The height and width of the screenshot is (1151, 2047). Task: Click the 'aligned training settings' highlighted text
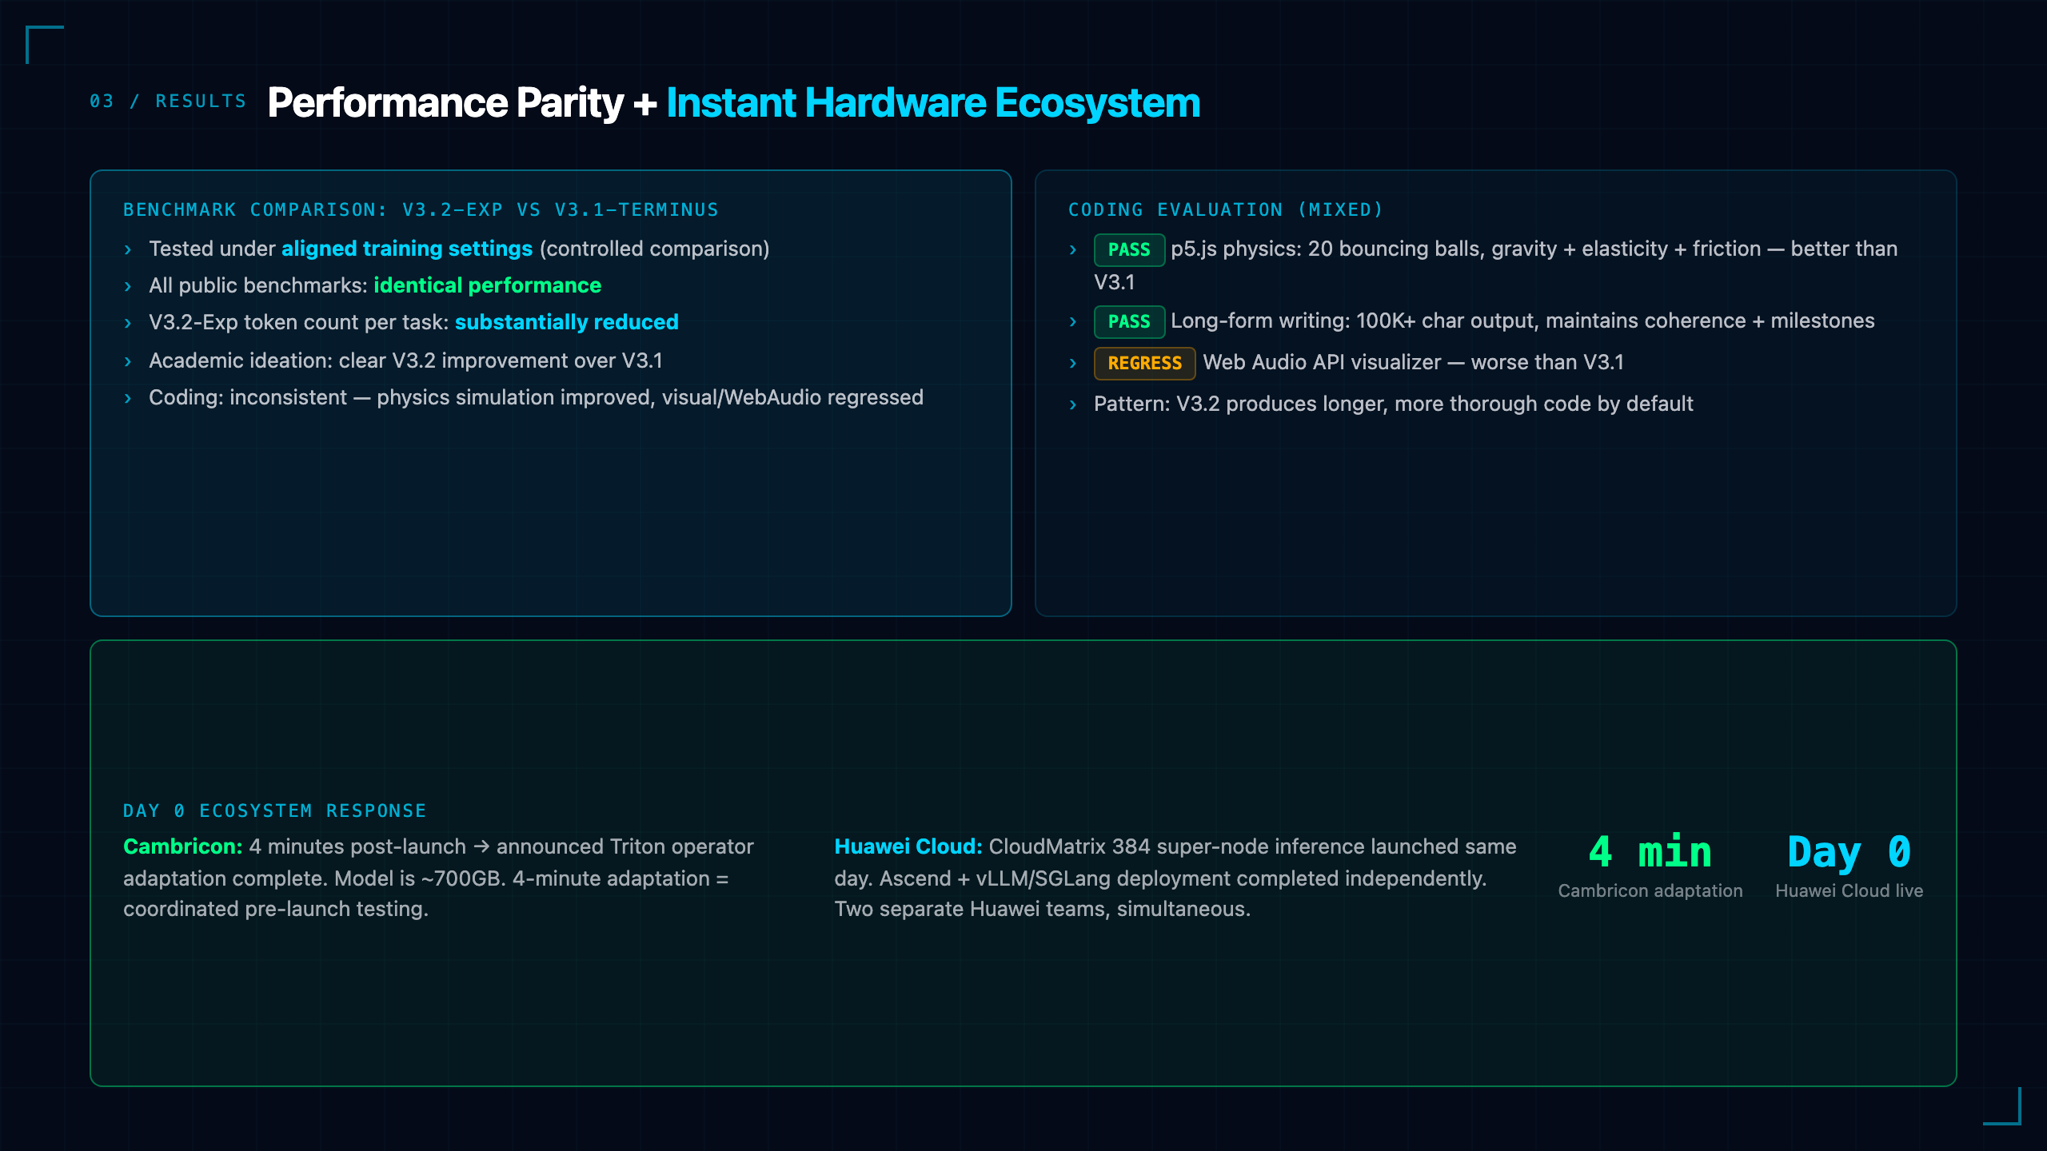(x=407, y=249)
